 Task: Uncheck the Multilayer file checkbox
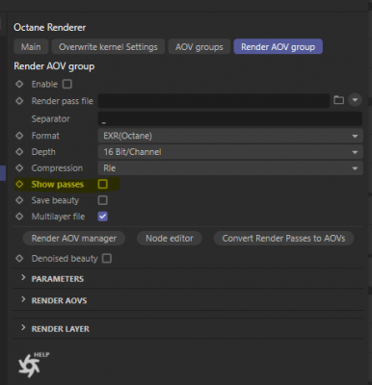(x=103, y=217)
